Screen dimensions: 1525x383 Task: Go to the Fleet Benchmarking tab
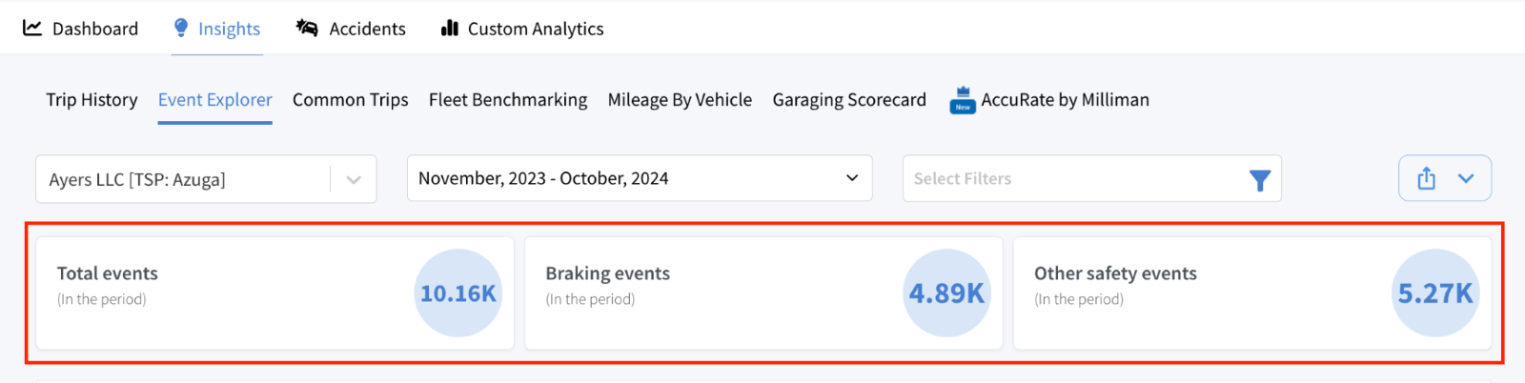point(508,100)
